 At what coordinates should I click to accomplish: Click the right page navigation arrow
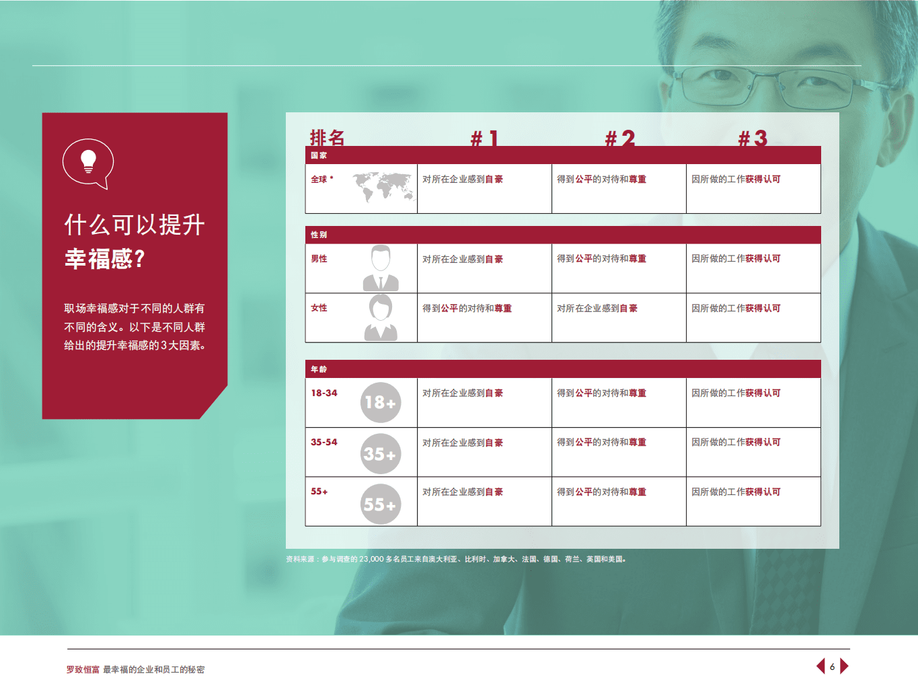point(845,666)
